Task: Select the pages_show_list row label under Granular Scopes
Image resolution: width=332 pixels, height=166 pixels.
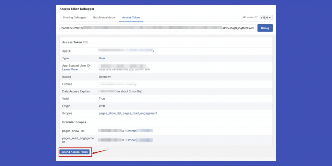Action: [73, 131]
